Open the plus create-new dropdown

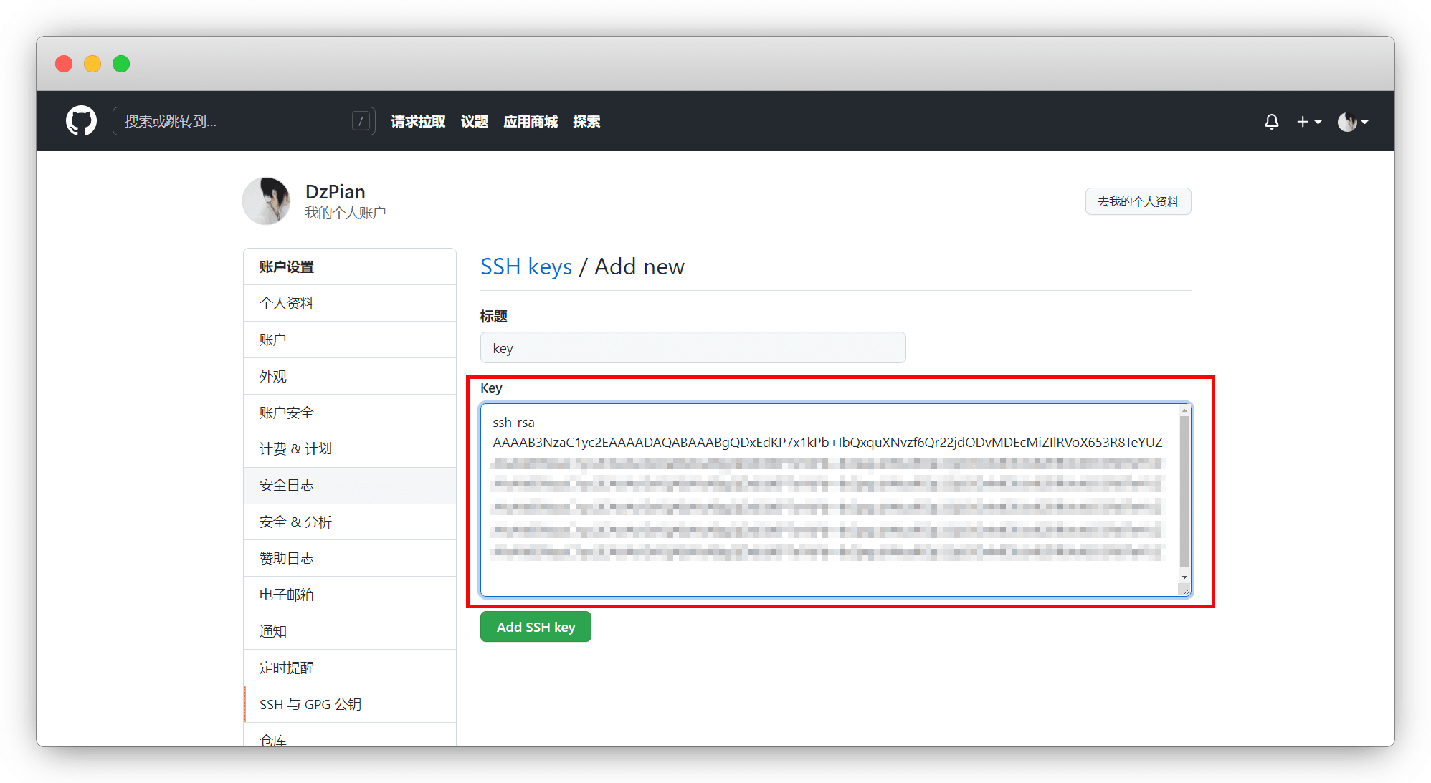pos(1308,122)
